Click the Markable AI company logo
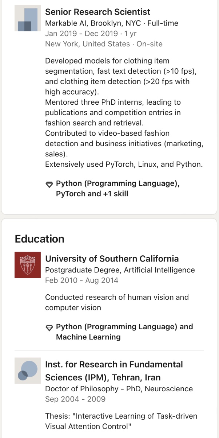 click(28, 18)
